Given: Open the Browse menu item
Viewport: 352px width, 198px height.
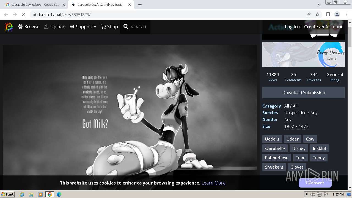Looking at the screenshot, I should [29, 27].
